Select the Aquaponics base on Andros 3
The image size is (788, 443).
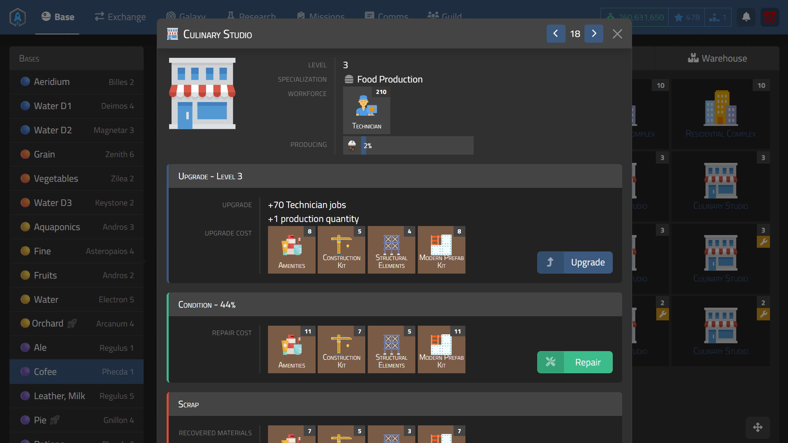77,227
